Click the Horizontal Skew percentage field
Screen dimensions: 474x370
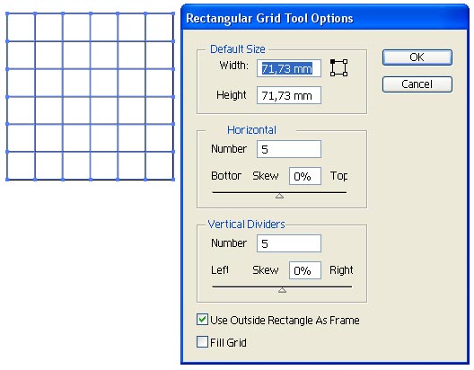click(305, 176)
